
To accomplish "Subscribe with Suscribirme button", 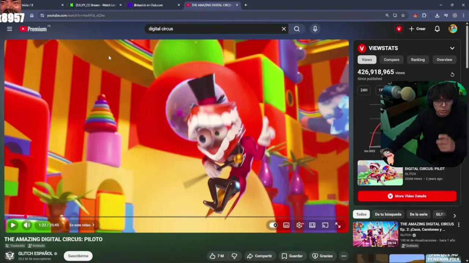I will (78, 256).
